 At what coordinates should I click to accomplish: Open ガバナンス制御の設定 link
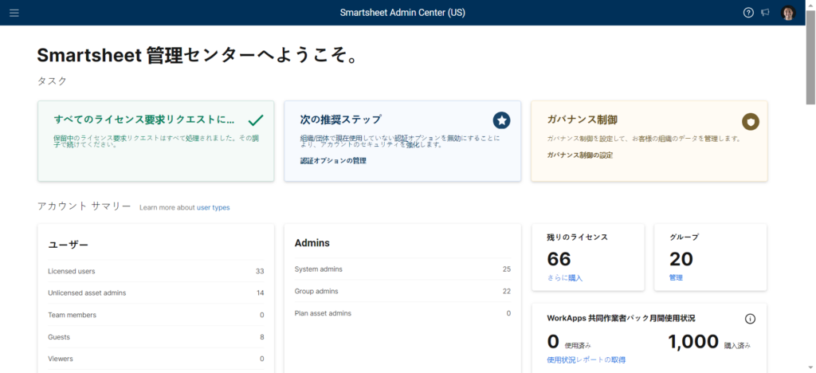(x=580, y=155)
